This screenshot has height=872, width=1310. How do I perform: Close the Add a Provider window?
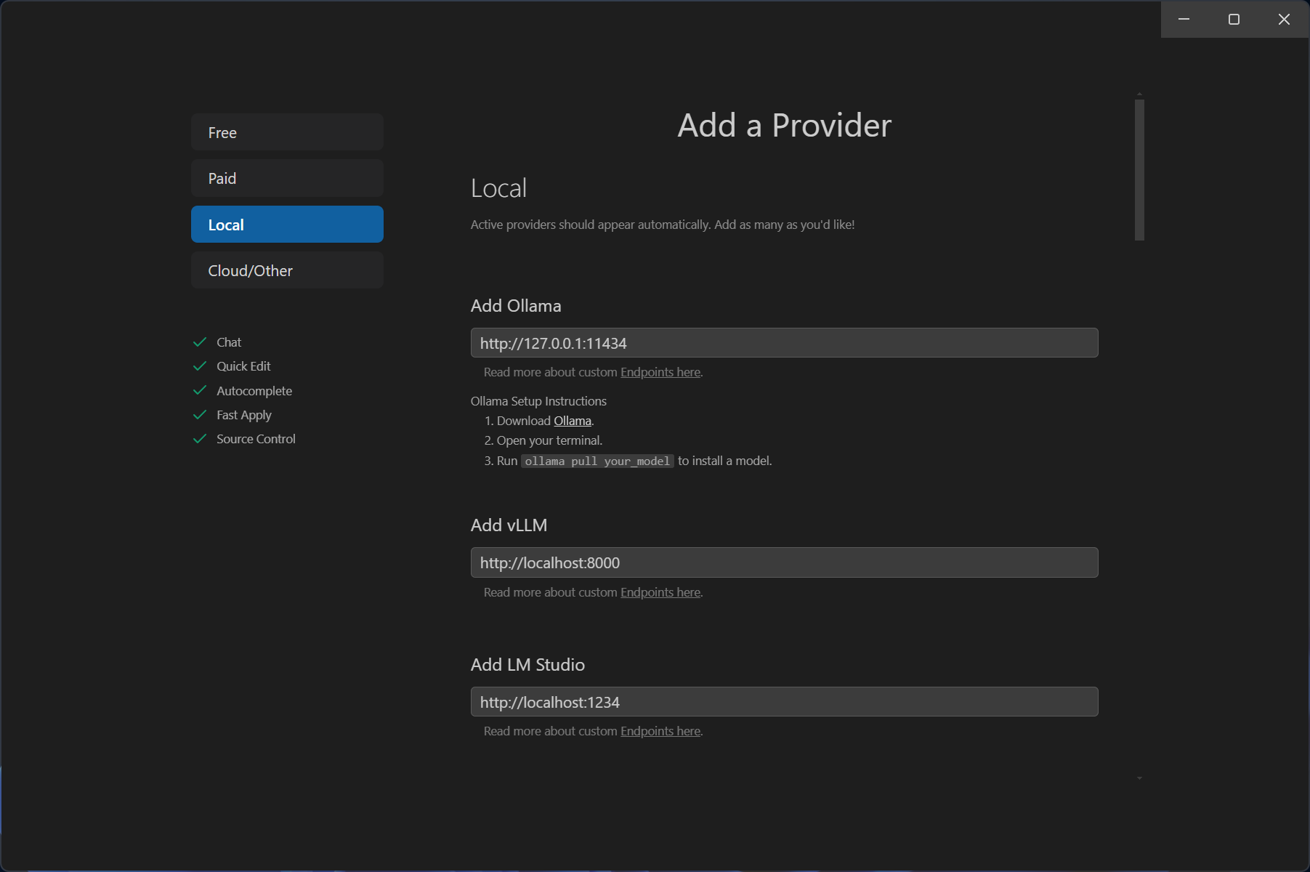(x=1284, y=20)
